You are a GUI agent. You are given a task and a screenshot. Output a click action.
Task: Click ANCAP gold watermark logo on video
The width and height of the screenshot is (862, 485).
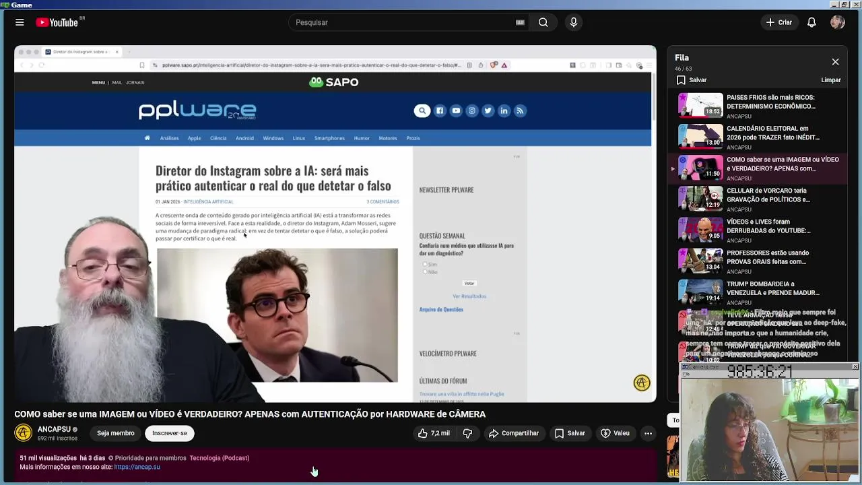click(642, 383)
